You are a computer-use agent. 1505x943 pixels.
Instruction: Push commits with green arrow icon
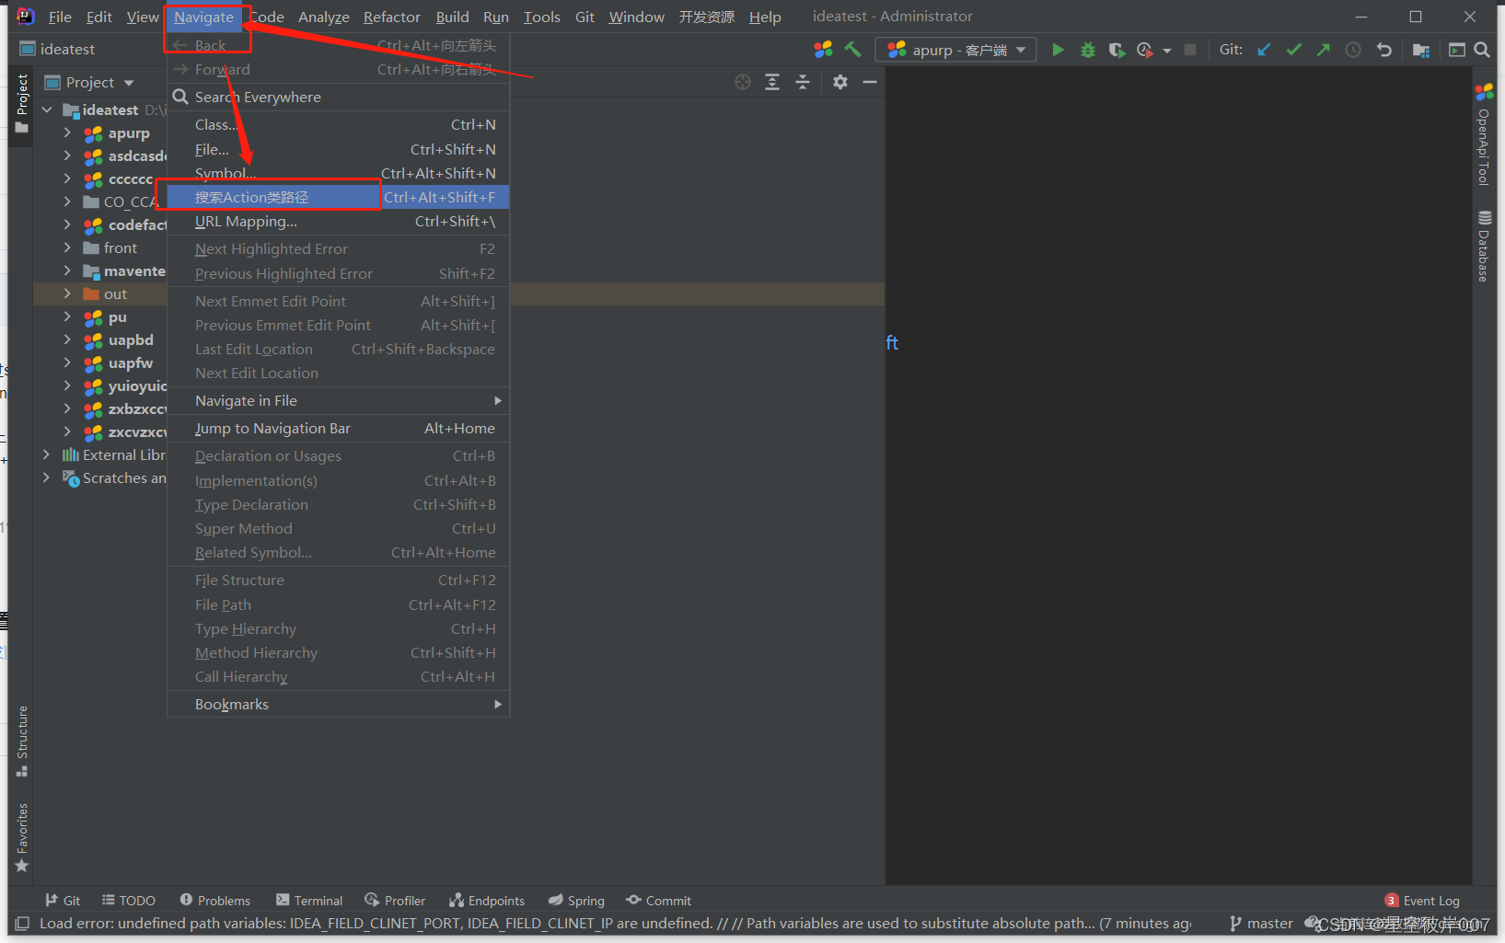click(1323, 50)
